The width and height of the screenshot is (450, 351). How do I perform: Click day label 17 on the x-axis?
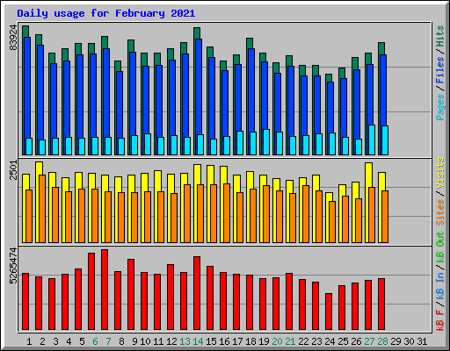[x=237, y=341]
